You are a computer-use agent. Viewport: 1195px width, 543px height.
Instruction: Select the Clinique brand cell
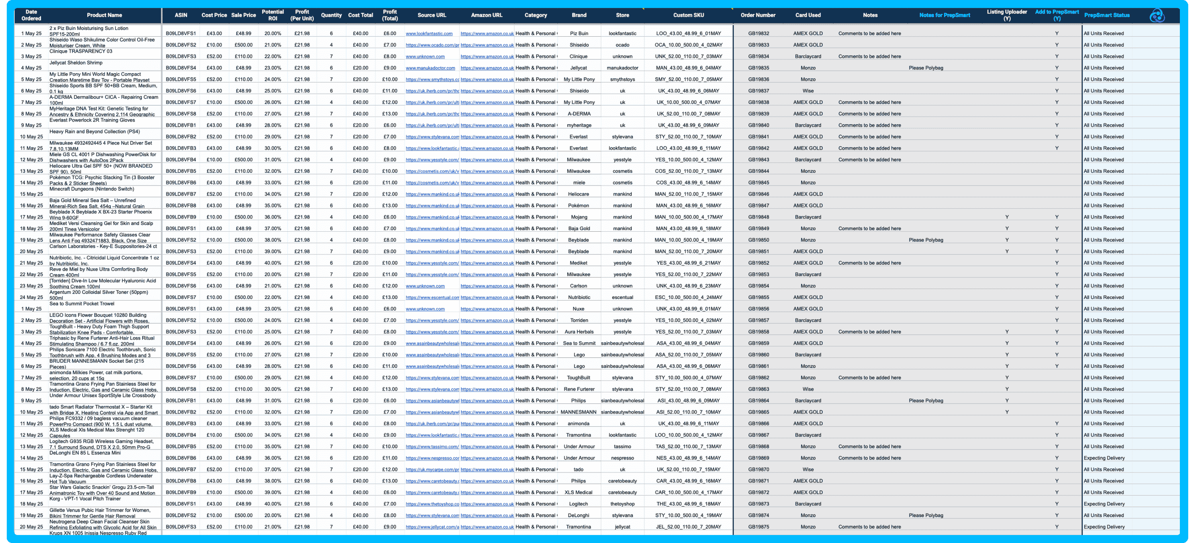578,57
